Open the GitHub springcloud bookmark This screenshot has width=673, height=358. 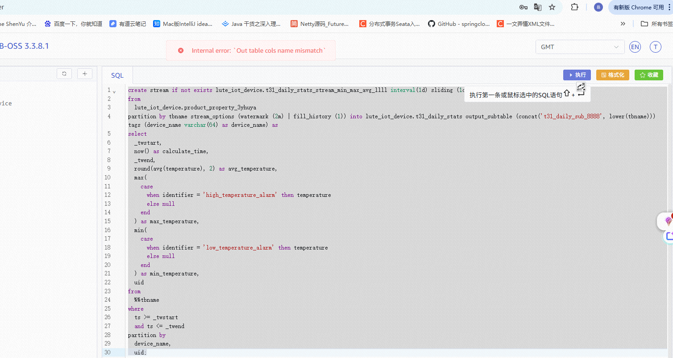459,24
